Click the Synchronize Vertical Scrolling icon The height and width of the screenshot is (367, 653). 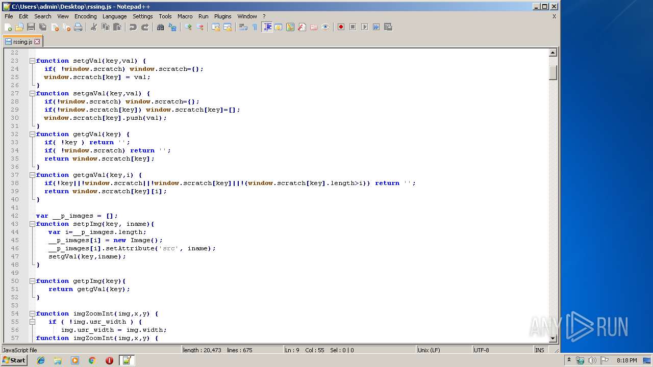(x=216, y=27)
